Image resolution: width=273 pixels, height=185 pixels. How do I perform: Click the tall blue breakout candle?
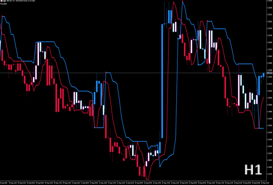(162, 81)
